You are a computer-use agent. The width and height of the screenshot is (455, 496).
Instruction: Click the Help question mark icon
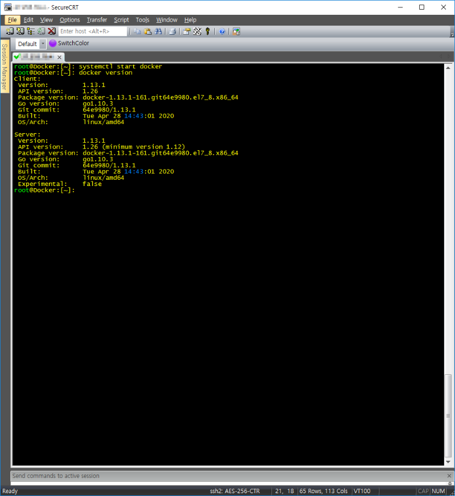pyautogui.click(x=222, y=31)
